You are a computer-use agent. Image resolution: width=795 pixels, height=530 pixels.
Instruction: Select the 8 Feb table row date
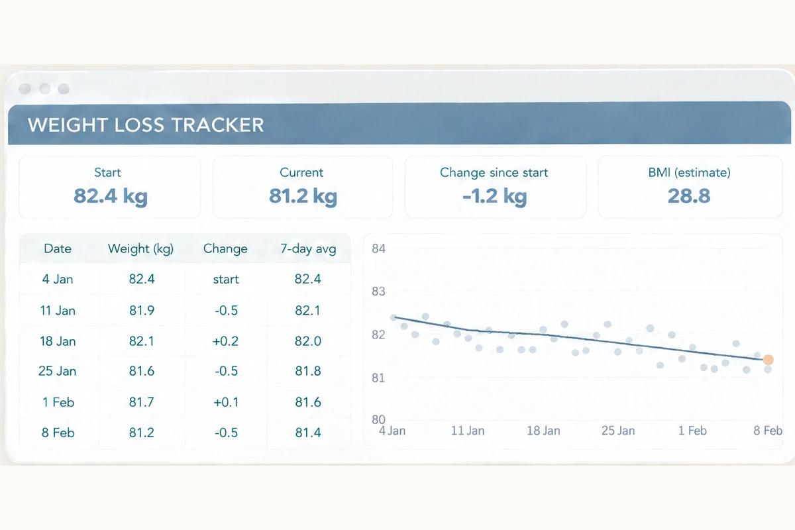(58, 433)
